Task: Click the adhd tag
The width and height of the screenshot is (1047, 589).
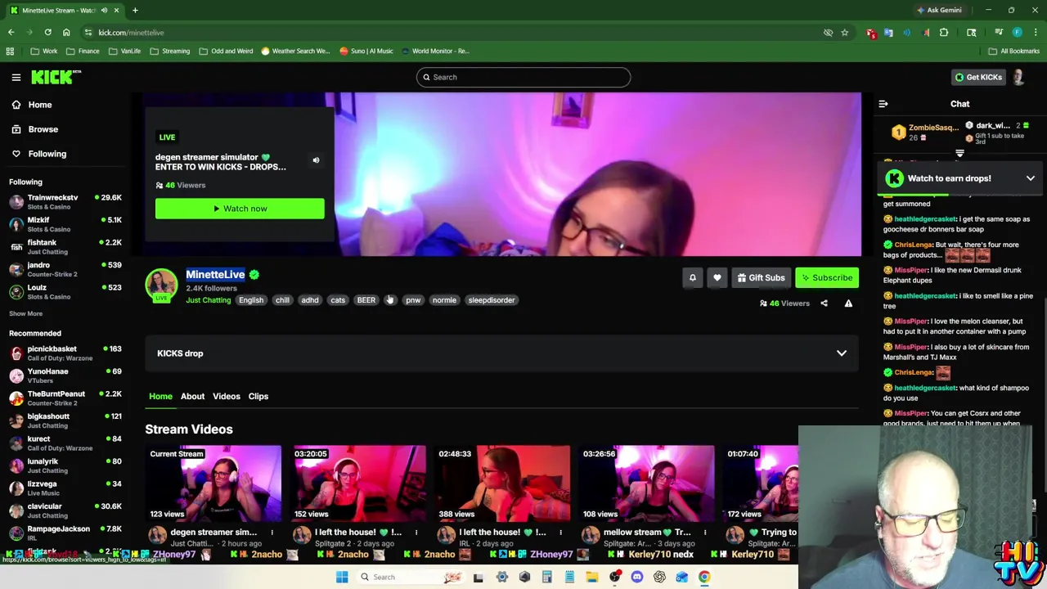Action: pyautogui.click(x=309, y=300)
